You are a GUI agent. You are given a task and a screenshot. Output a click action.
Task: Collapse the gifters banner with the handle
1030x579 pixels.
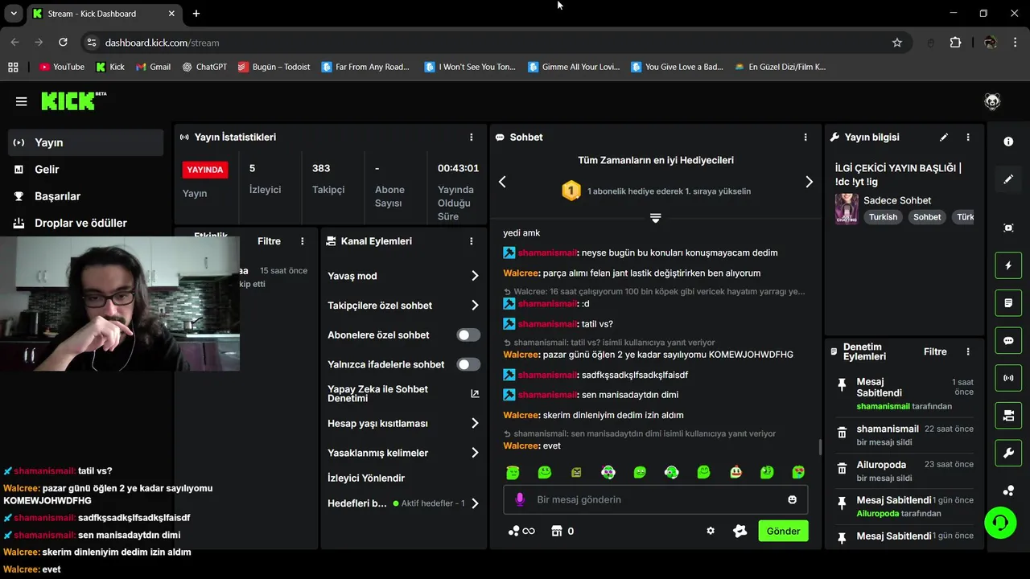pos(655,218)
